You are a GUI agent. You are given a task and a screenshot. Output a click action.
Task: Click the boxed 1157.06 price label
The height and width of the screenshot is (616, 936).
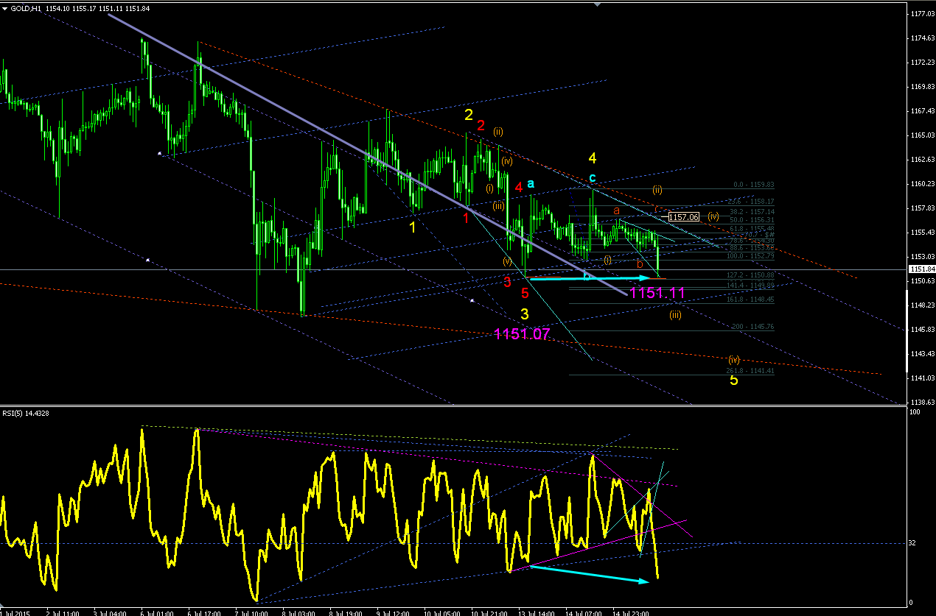[x=683, y=217]
